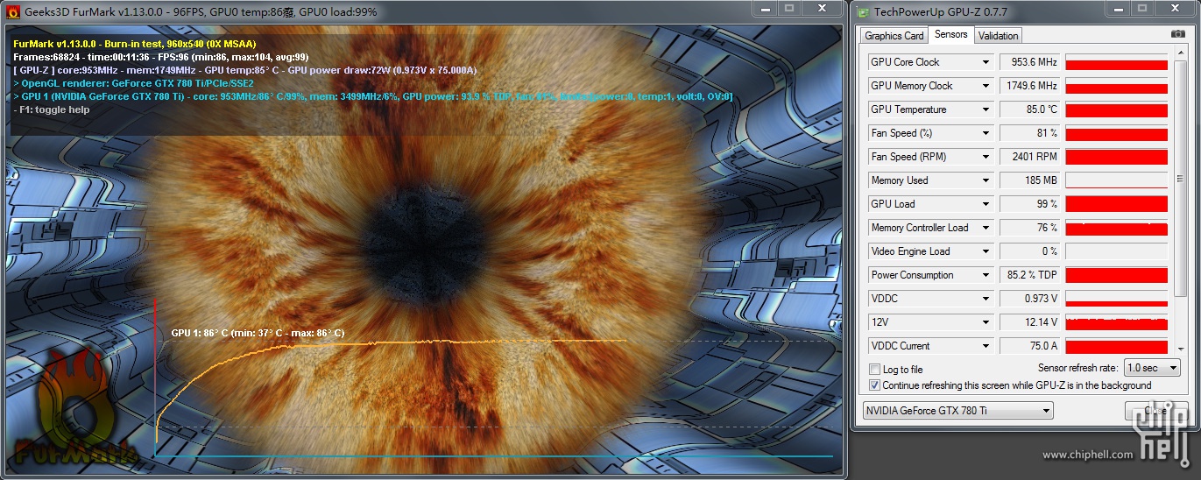This screenshot has width=1201, height=480.
Task: Click the 99 % GPU load value
Action: (1030, 204)
